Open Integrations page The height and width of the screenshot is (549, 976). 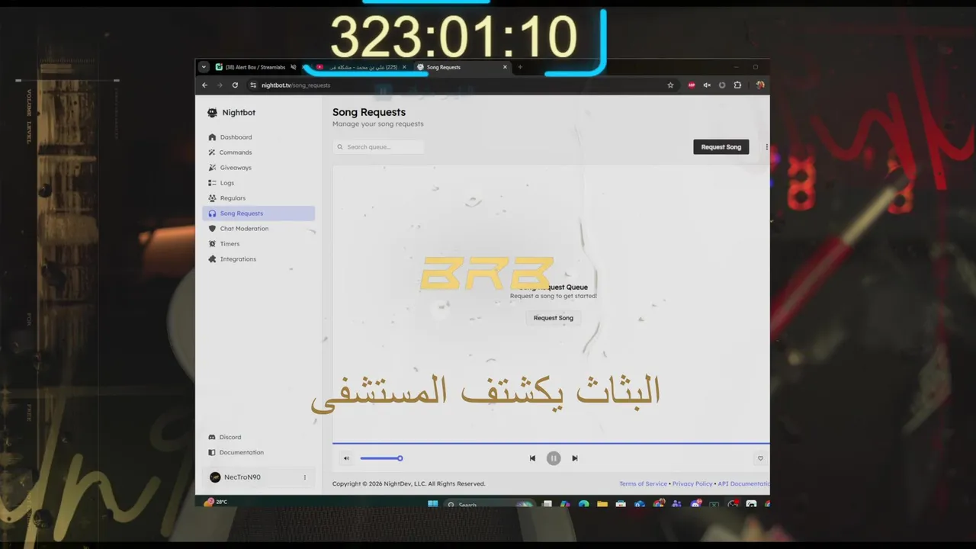[x=258, y=259]
